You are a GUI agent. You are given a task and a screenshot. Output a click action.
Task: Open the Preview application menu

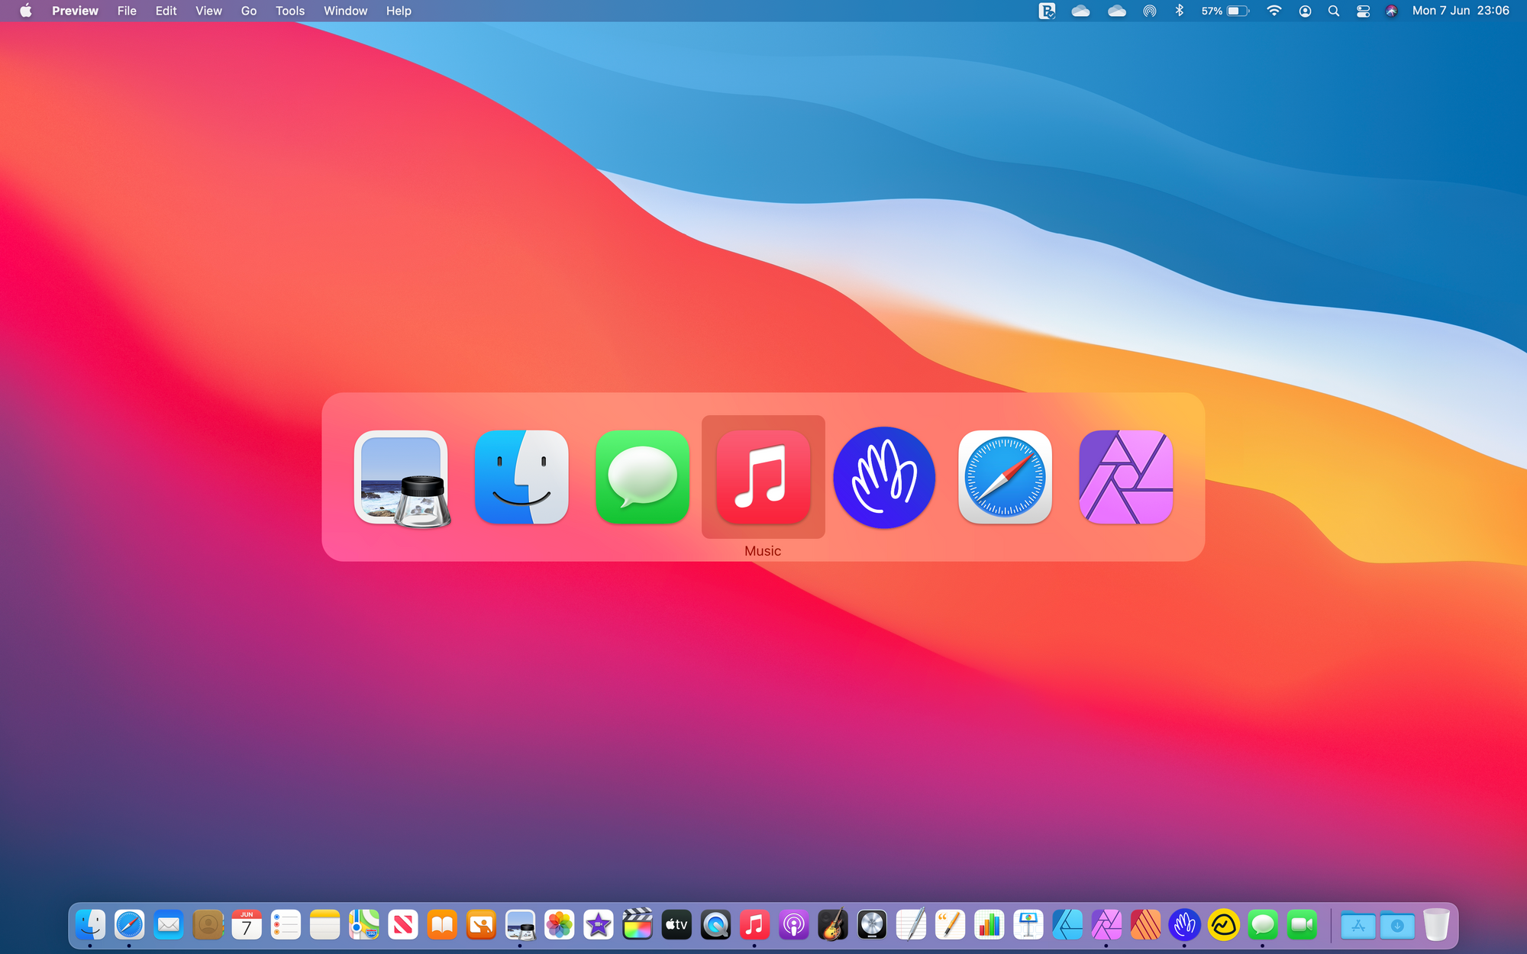point(75,11)
